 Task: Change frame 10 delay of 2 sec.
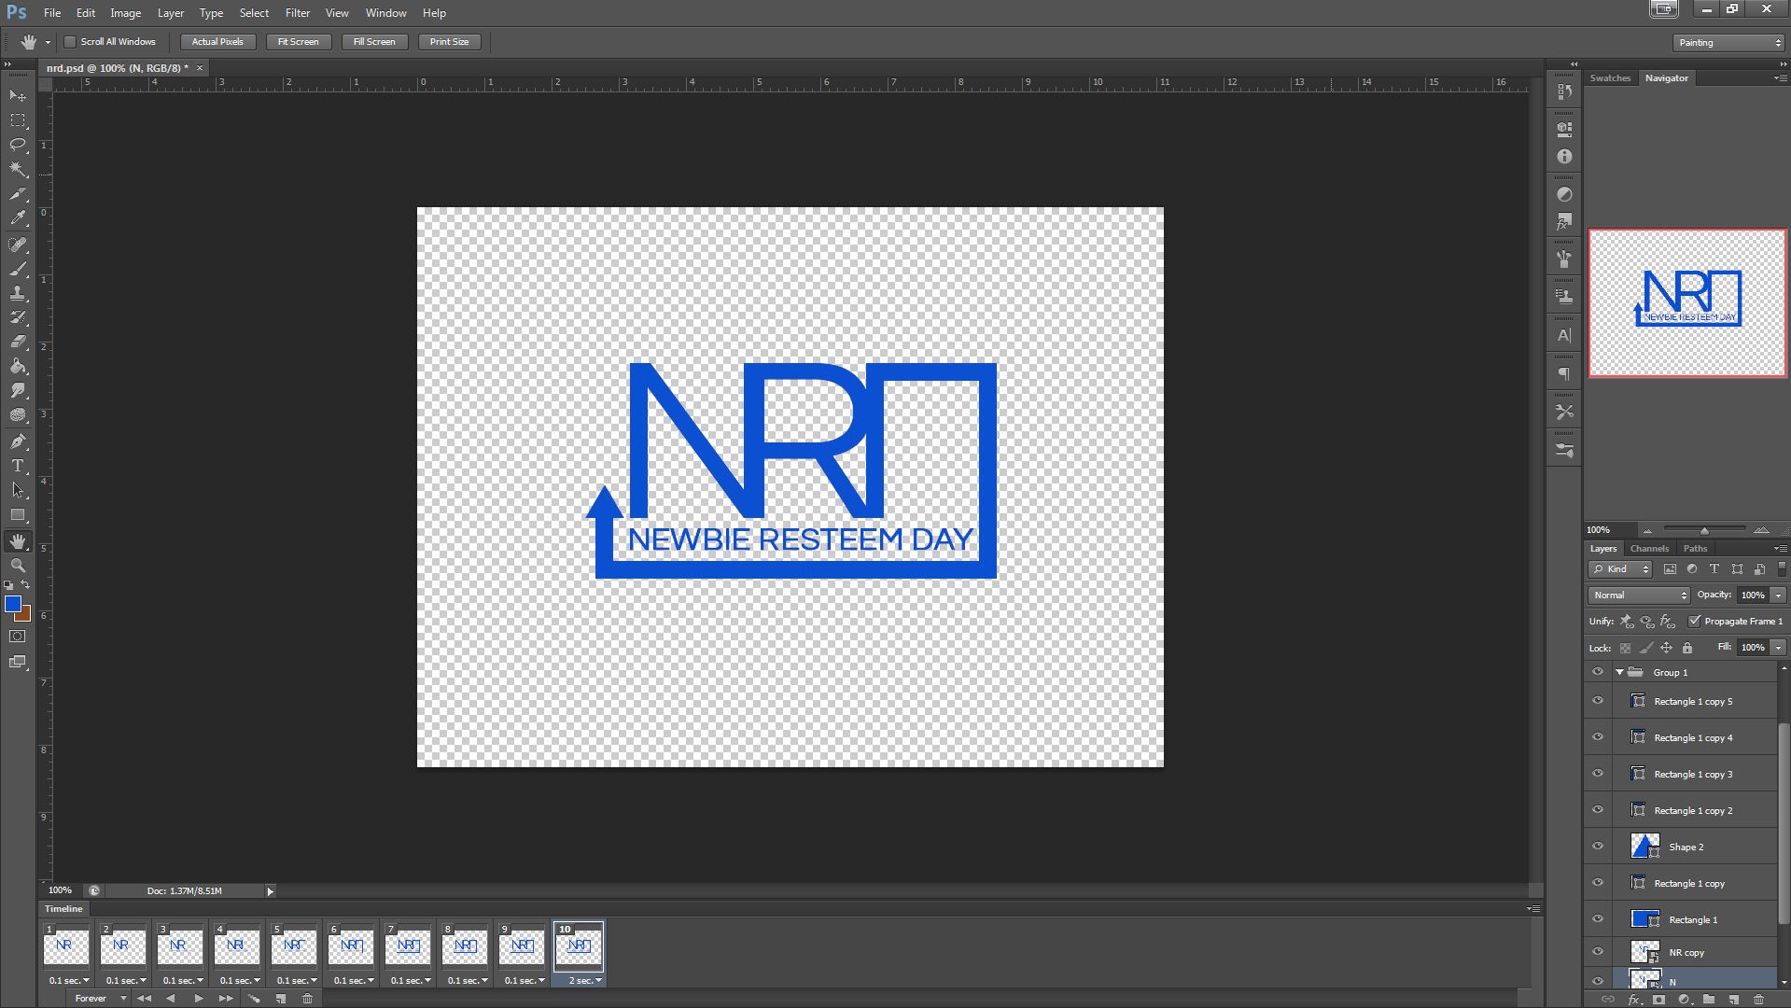(584, 980)
